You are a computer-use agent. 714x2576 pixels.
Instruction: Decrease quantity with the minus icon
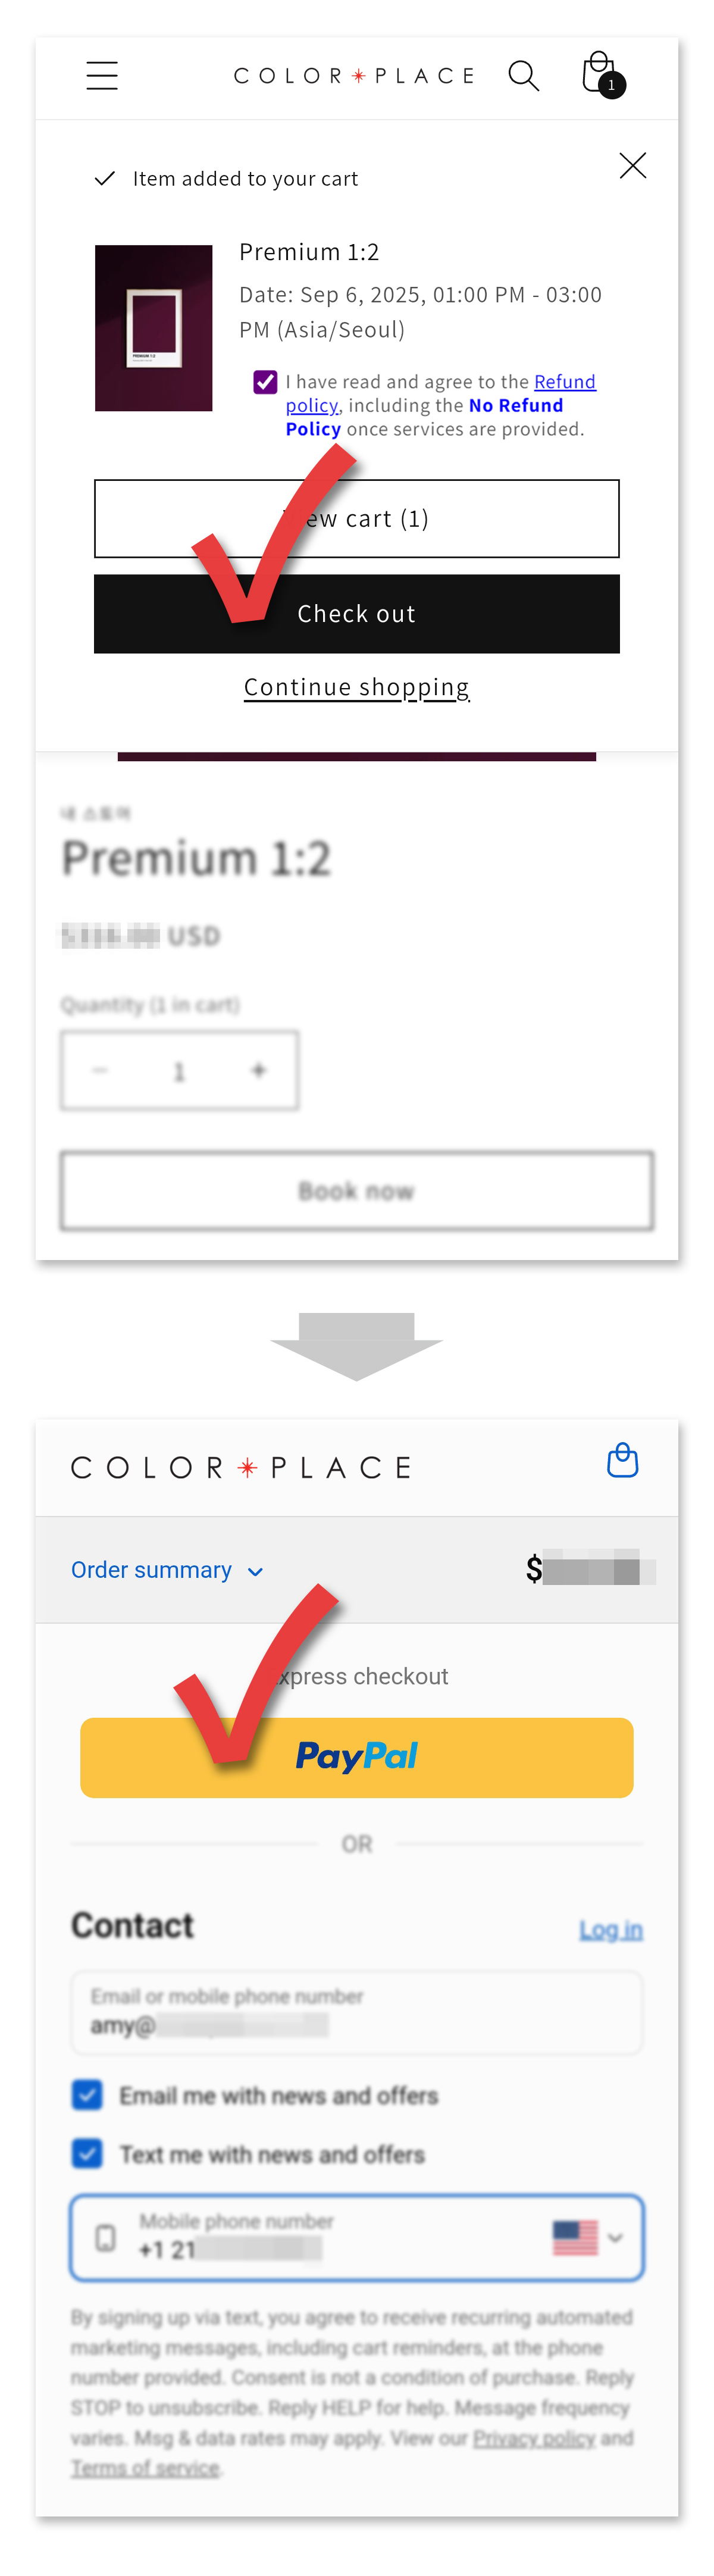pos(100,1071)
